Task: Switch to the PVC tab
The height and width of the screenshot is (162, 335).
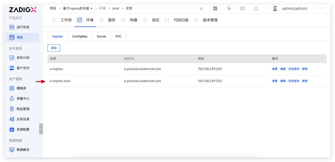Action: coord(118,36)
